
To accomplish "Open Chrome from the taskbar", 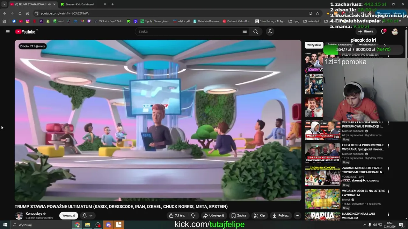I will pos(77,225).
